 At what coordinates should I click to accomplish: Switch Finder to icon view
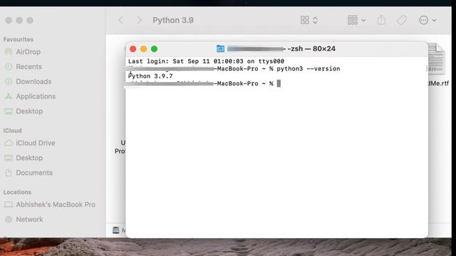pyautogui.click(x=305, y=20)
